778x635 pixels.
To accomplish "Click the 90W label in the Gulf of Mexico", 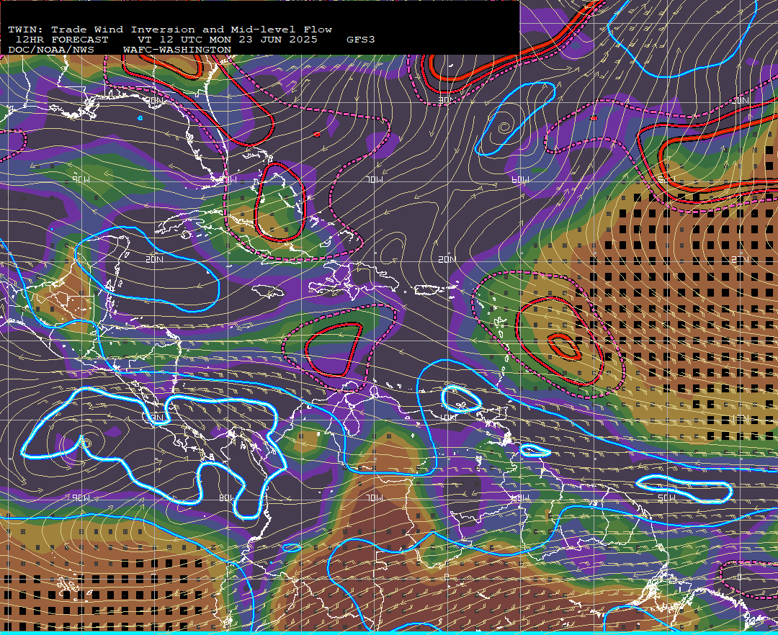I will [x=81, y=179].
